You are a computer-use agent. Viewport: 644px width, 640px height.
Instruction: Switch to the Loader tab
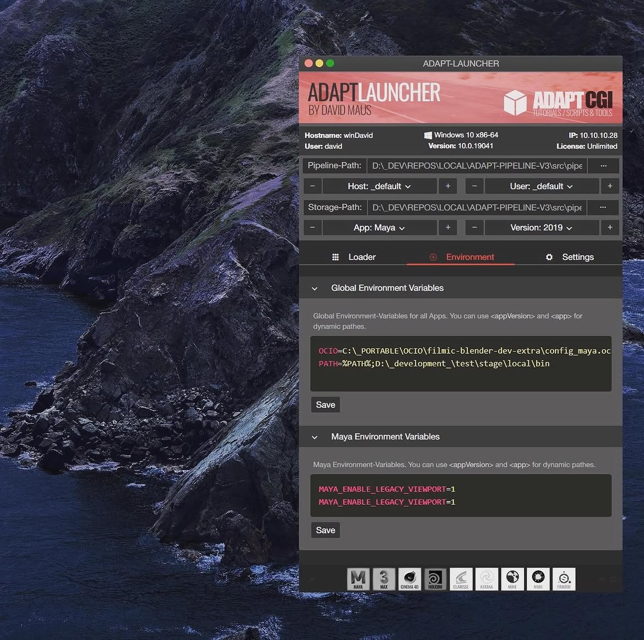(x=353, y=257)
